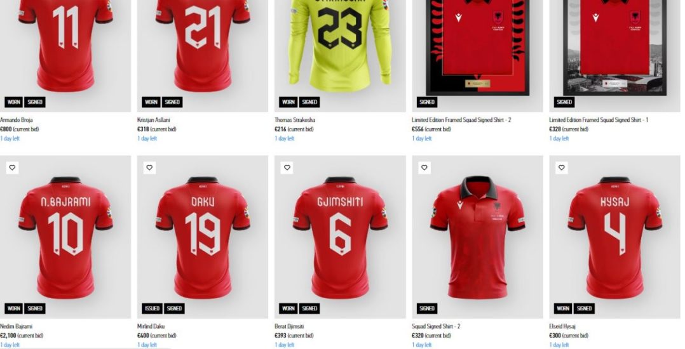The width and height of the screenshot is (685, 349).
Task: Favorite the Hysaj number 4 shirt
Action: (561, 168)
